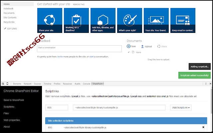Click REMOVE THIS next to Get started
Viewport: 213px width, 133px height.
pos(79,4)
